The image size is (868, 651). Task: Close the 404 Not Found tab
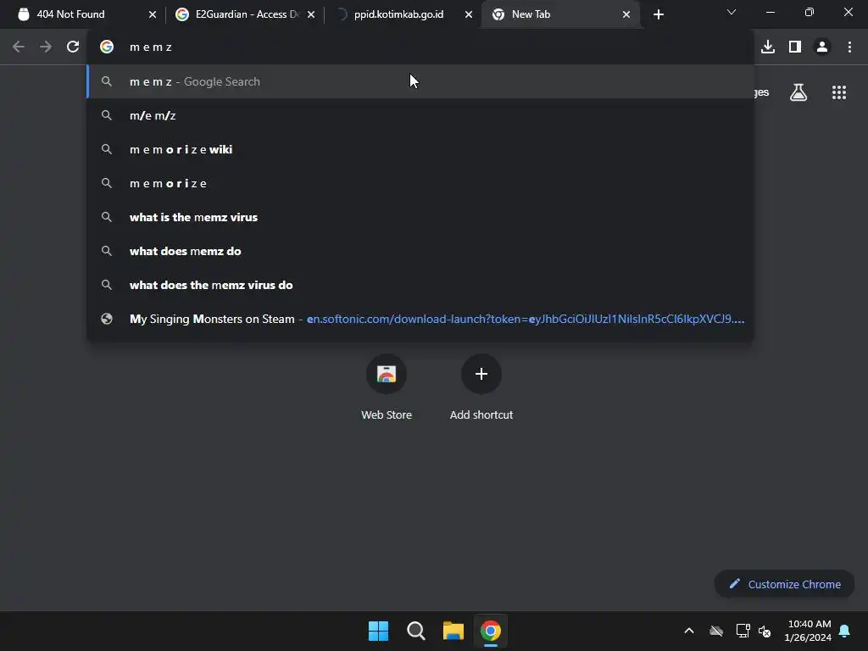153,15
